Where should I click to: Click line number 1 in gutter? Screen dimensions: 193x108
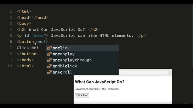[11, 11]
